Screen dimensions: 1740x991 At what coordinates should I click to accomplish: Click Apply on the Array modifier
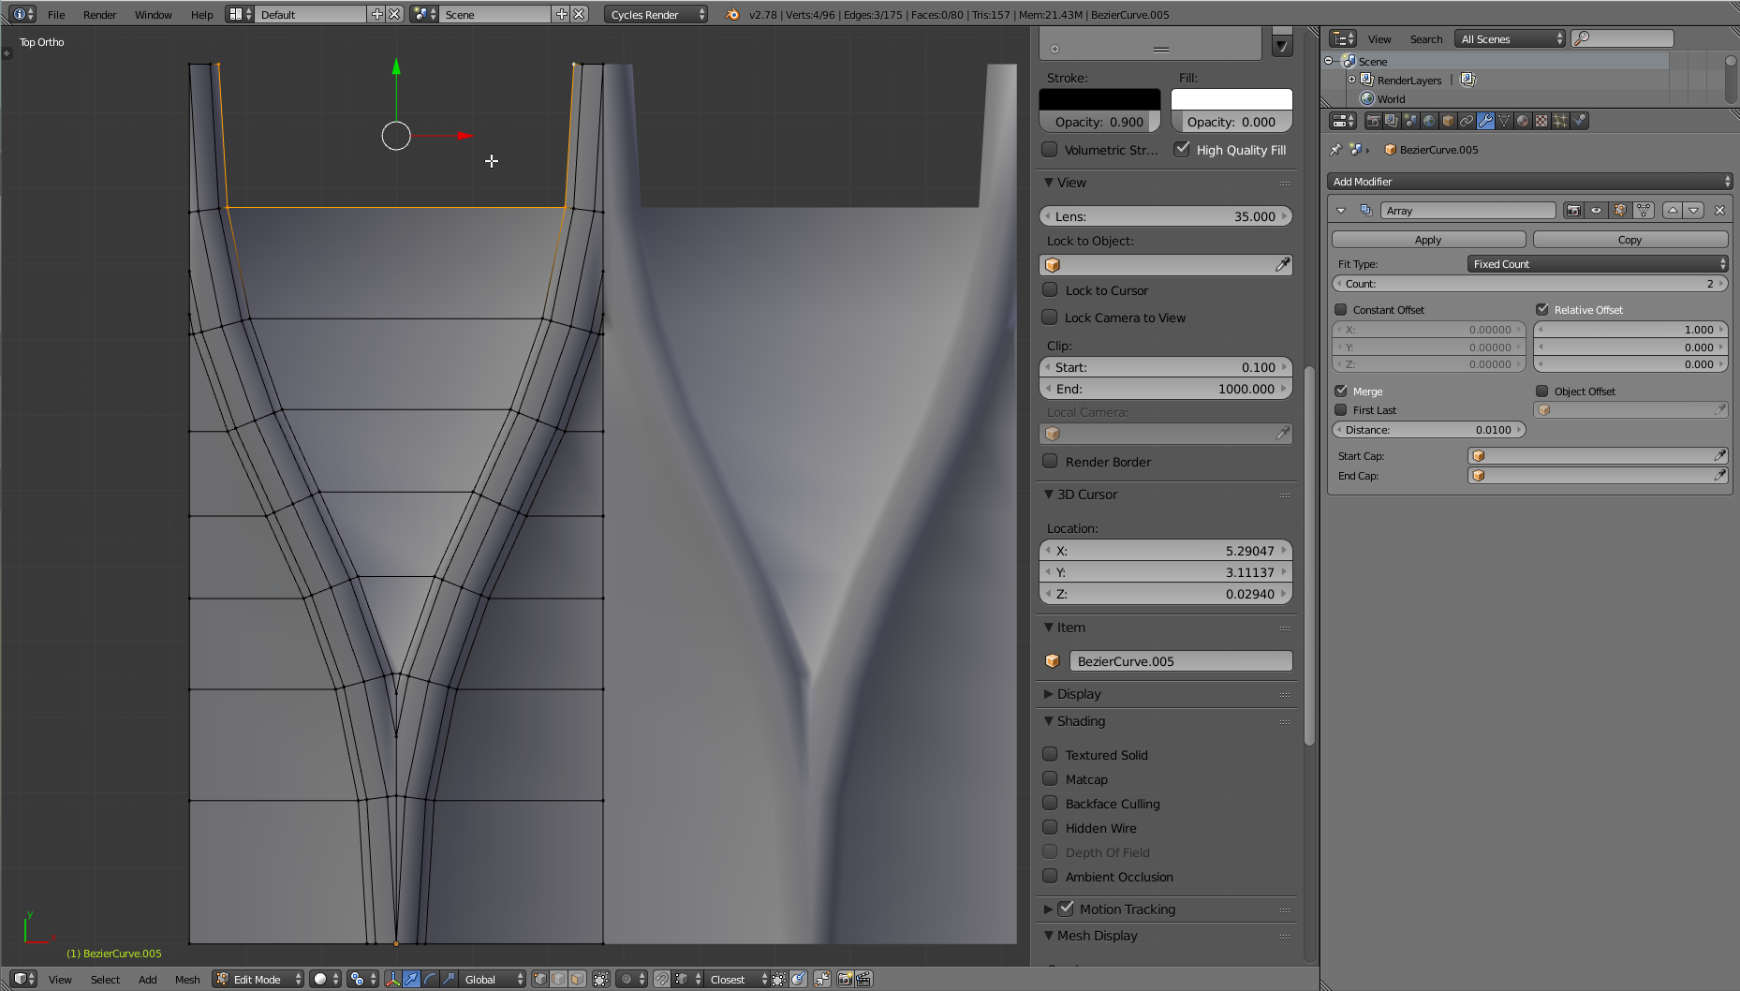tap(1428, 240)
